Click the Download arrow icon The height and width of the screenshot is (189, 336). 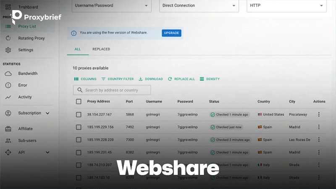pos(141,79)
